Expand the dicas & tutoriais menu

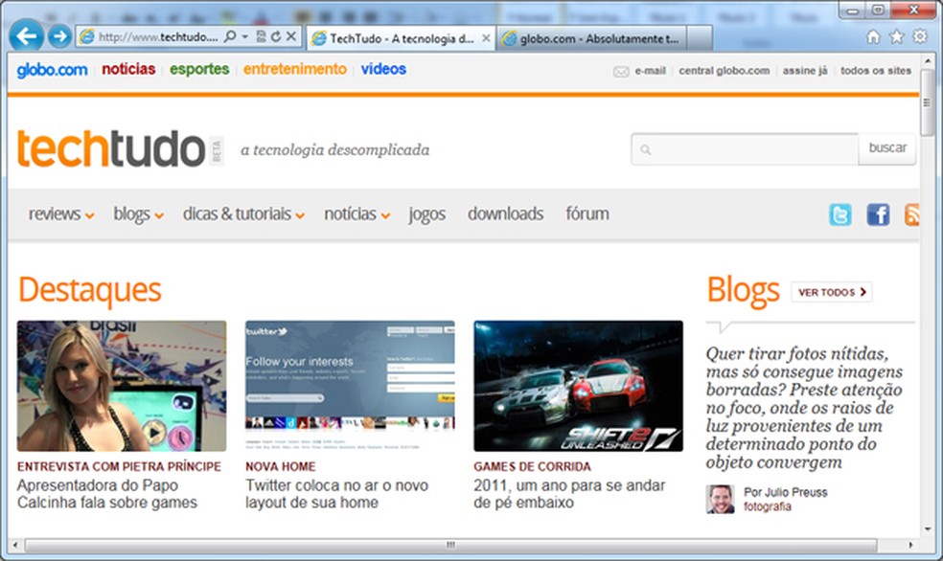(243, 213)
